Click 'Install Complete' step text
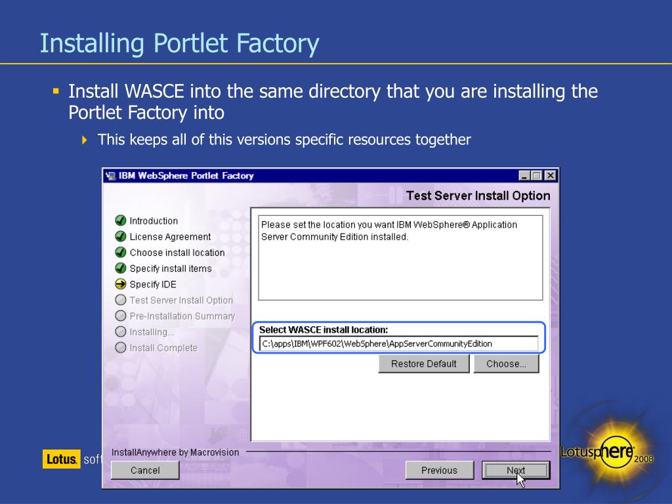672x504 pixels. point(163,348)
